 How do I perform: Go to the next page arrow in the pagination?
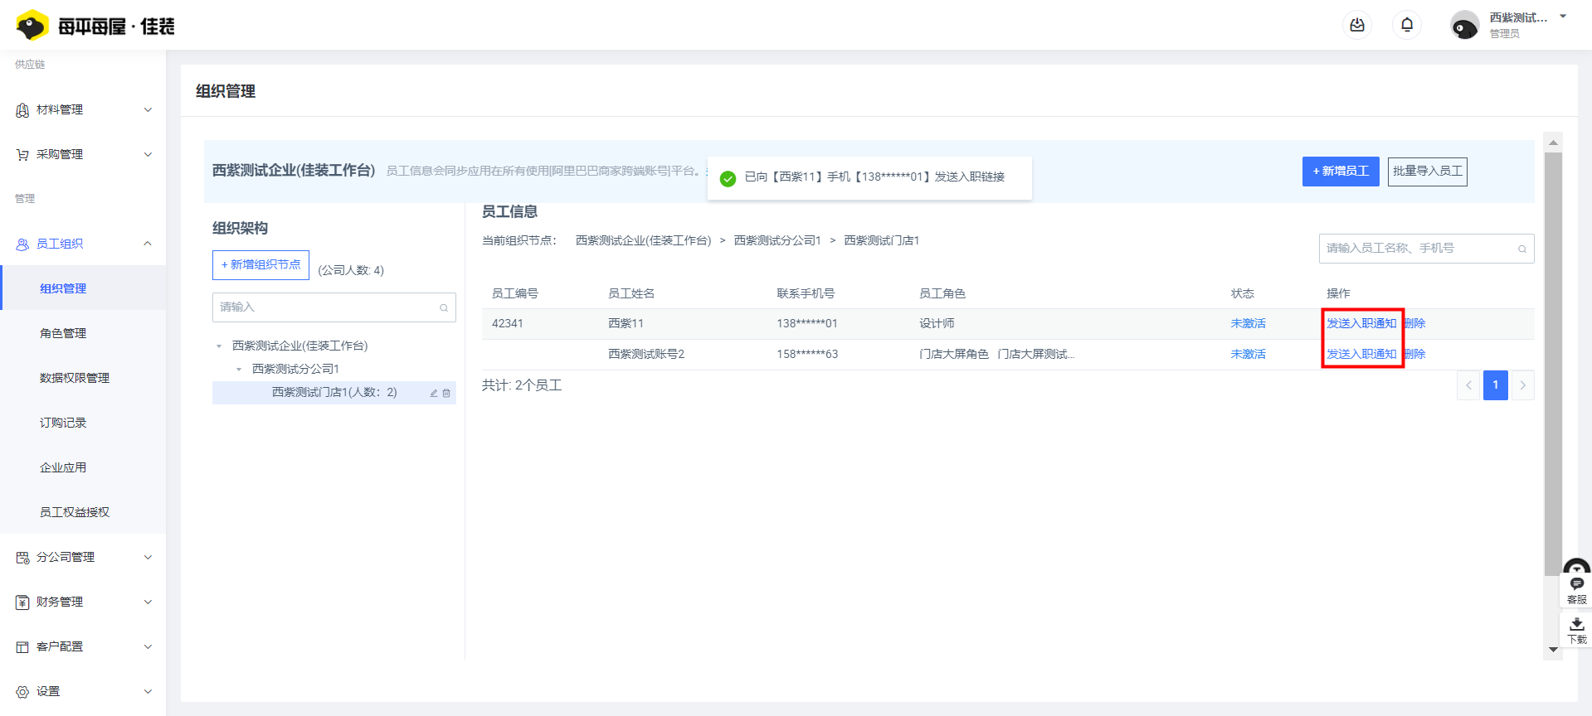tap(1522, 385)
